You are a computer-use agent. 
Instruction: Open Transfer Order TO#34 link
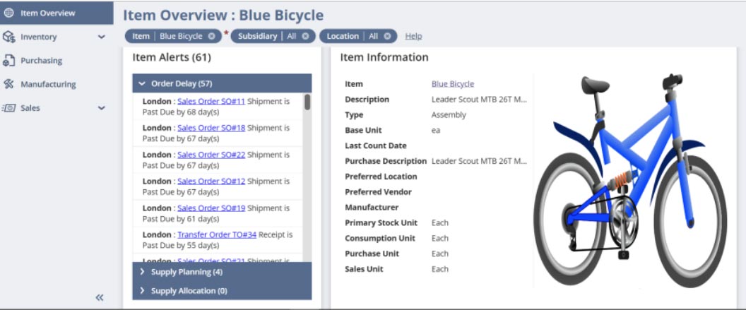[216, 234]
